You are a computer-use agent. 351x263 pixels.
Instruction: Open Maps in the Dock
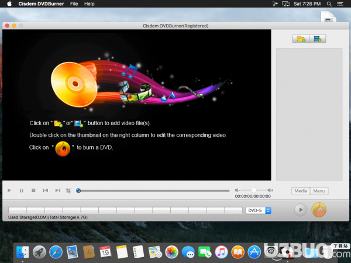click(155, 252)
